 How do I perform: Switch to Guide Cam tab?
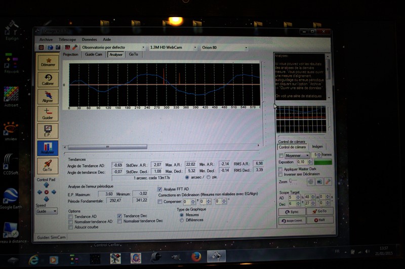94,55
